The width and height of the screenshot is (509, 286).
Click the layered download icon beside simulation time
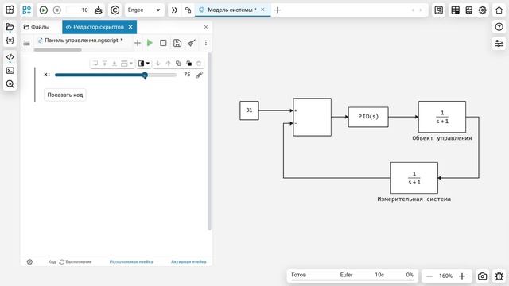(99, 10)
